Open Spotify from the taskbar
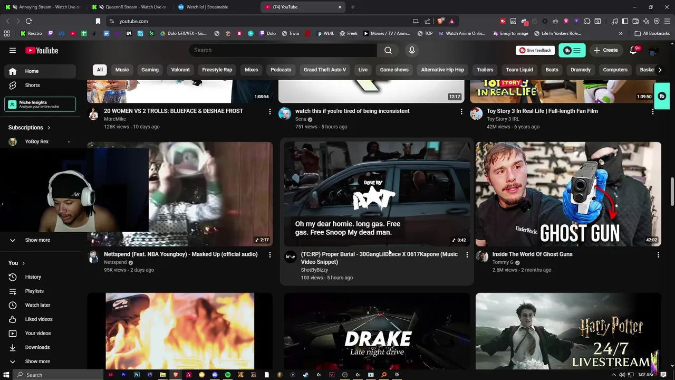 click(x=227, y=375)
